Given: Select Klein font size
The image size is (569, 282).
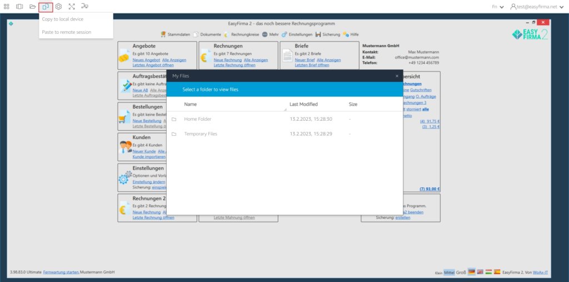Looking at the screenshot, I should click(438, 273).
